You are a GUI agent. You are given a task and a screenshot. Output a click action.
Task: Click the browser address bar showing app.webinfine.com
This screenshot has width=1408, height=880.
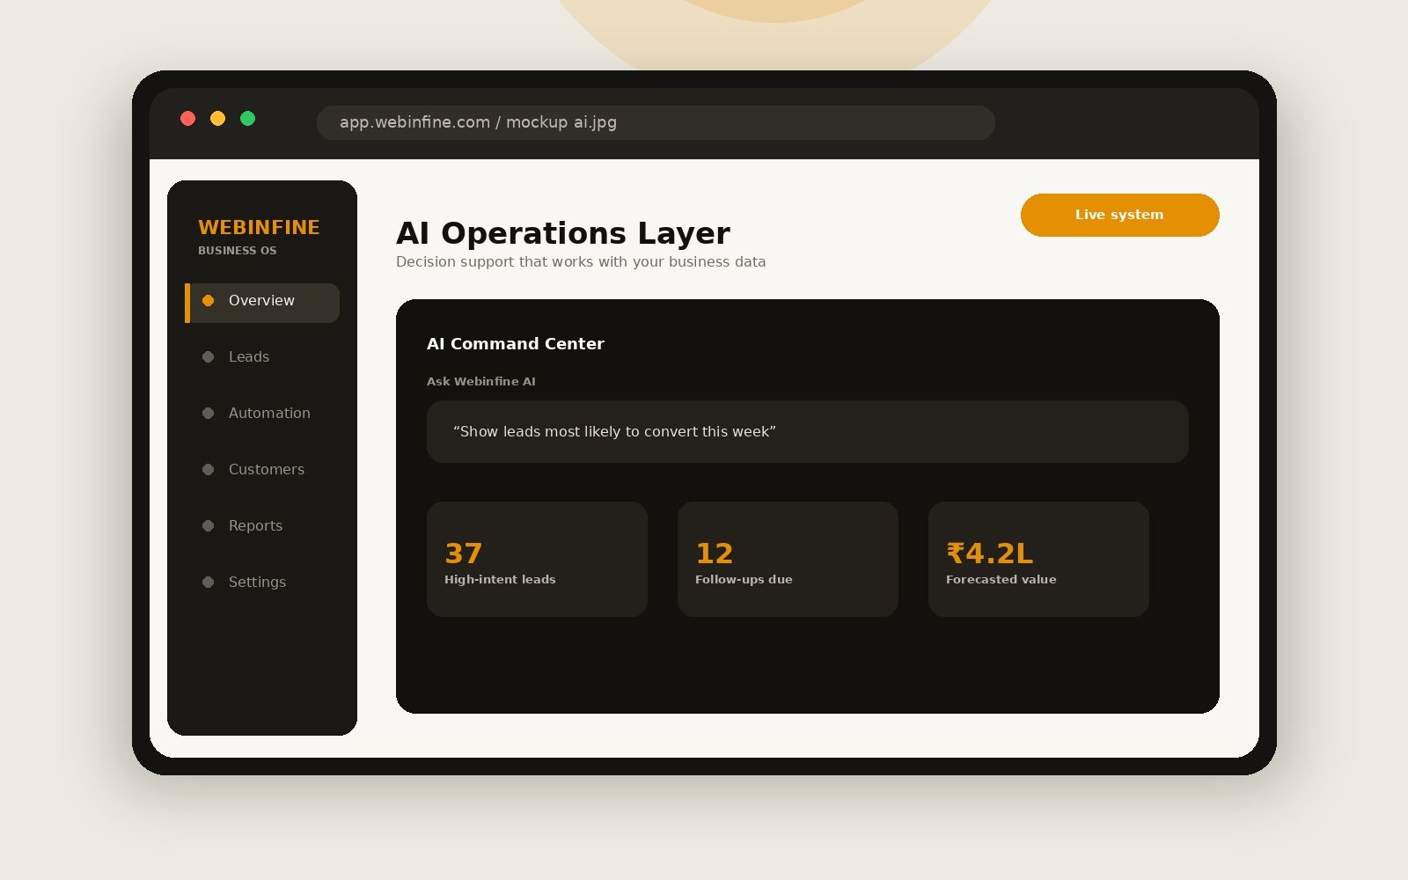656,123
